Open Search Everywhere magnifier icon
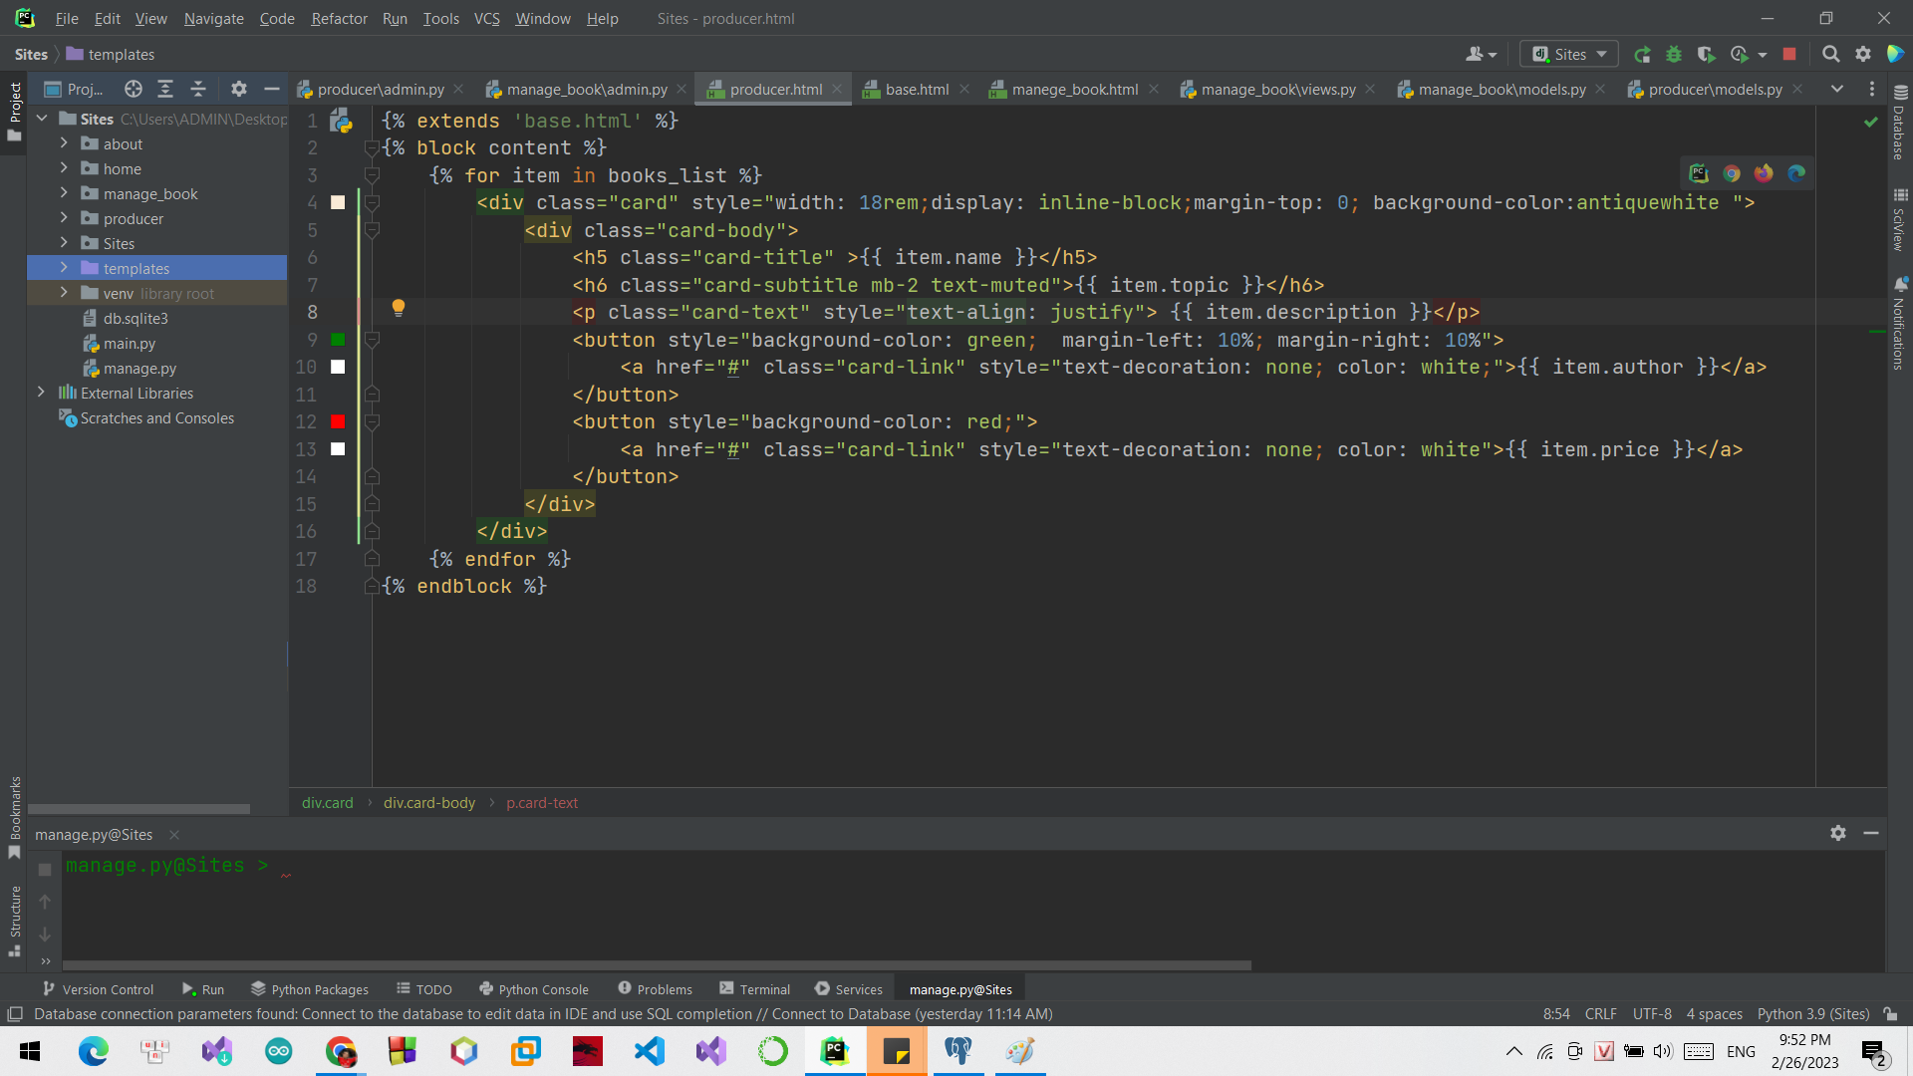Image resolution: width=1913 pixels, height=1076 pixels. tap(1830, 55)
